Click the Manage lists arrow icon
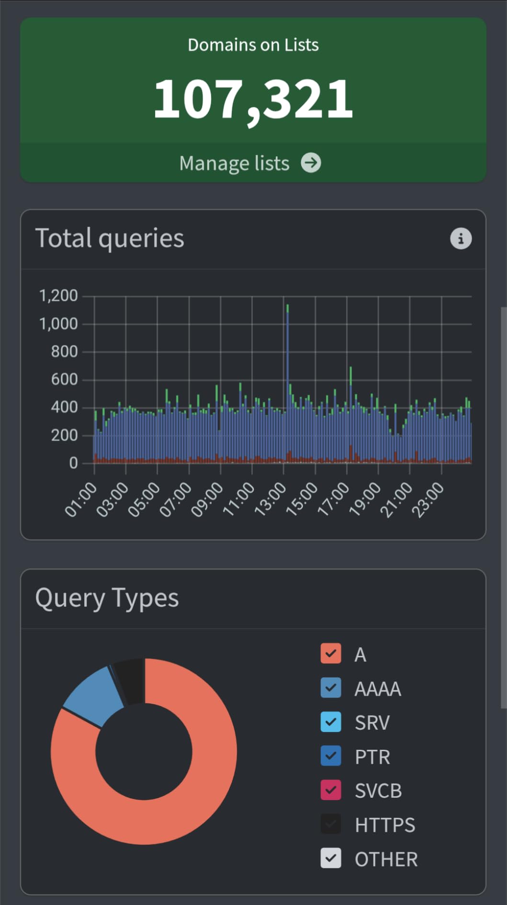507x905 pixels. [311, 163]
